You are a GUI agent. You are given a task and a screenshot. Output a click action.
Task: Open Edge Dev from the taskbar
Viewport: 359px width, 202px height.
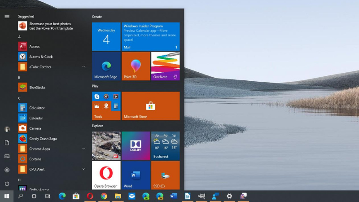click(x=146, y=196)
